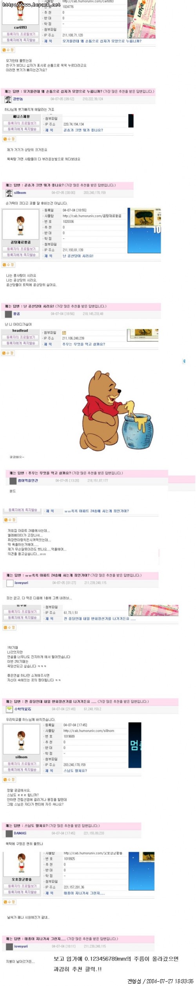Open the 난 공산당이 시러요! post title
196x986 pixels.
click(x=78, y=256)
